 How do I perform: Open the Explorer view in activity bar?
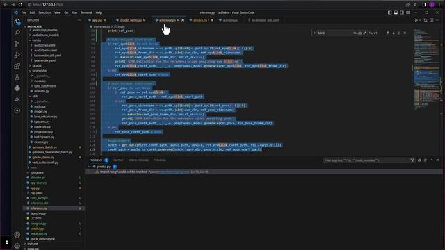[17, 22]
